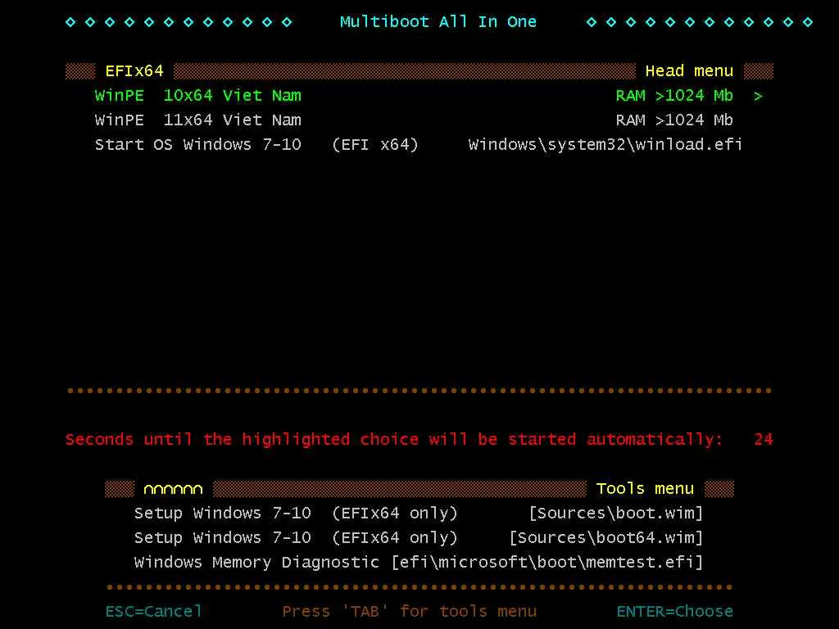Click the Multiboot All In One title
839x629 pixels.
click(438, 22)
